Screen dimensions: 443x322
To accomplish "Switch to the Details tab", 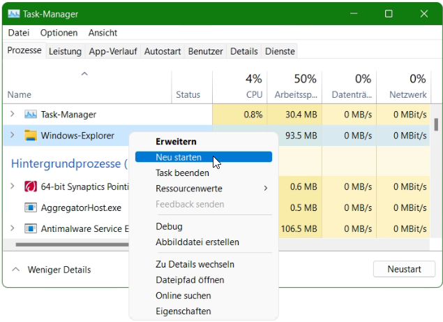I will coord(244,51).
